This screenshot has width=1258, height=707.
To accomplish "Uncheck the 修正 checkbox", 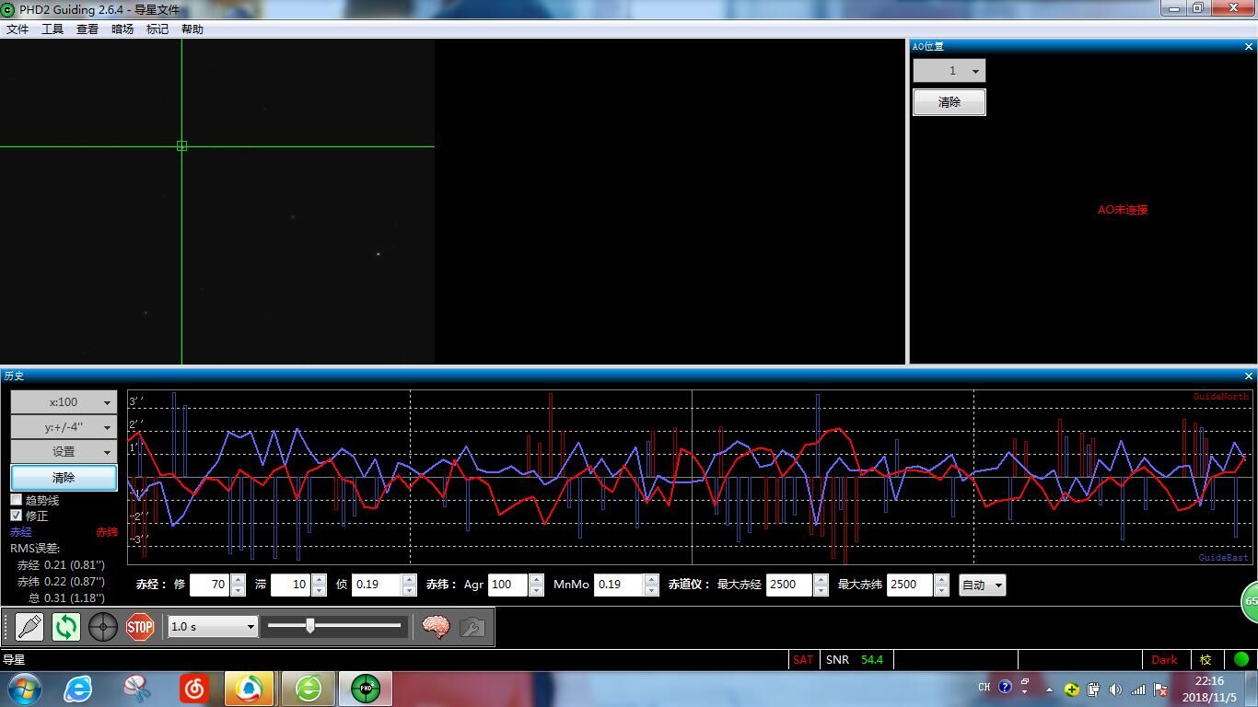I will pyautogui.click(x=16, y=516).
